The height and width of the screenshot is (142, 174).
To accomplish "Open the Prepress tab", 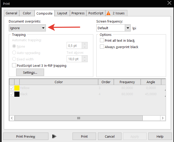I will 78,13.
